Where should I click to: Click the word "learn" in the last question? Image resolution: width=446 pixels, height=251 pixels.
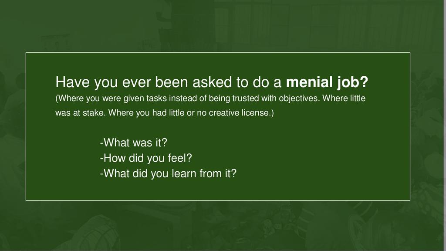[185, 173]
